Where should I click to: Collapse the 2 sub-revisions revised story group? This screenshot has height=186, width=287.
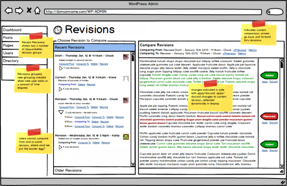click(61, 112)
